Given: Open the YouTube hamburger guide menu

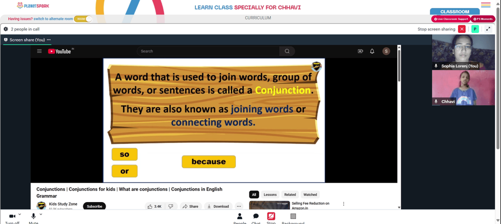Looking at the screenshot, I should [39, 51].
